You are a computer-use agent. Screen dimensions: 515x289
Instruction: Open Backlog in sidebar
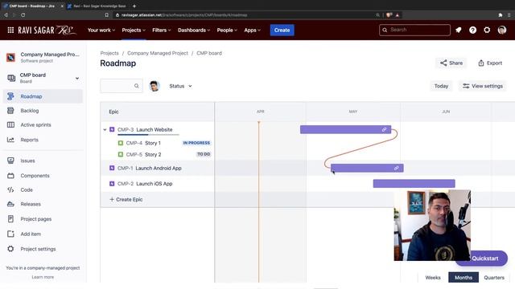[43, 111]
